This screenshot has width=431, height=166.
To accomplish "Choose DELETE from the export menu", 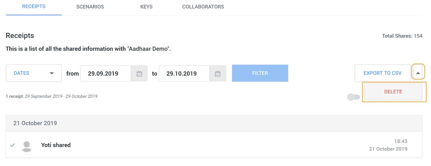I will pyautogui.click(x=393, y=92).
